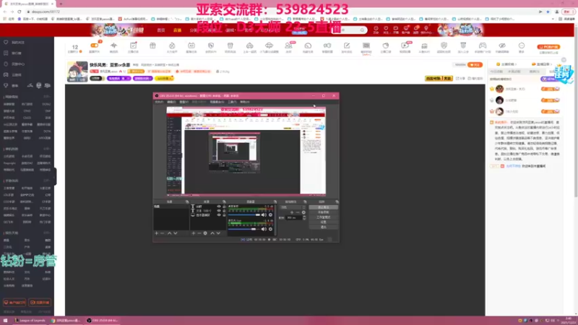578x325 pixels.
Task: Adjust the 300 ms transition duration stepper
Action: point(304,218)
